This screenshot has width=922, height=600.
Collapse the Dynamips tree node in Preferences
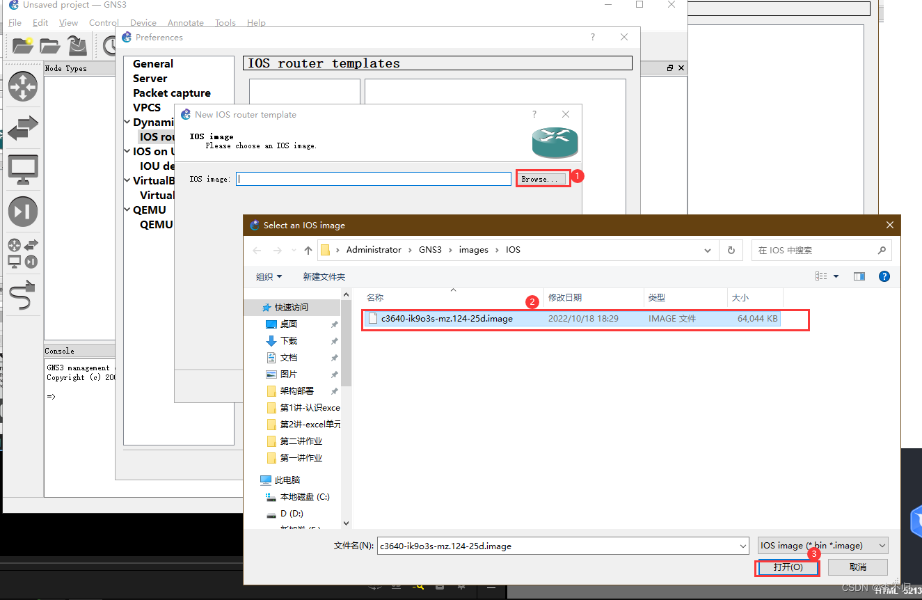tap(127, 122)
